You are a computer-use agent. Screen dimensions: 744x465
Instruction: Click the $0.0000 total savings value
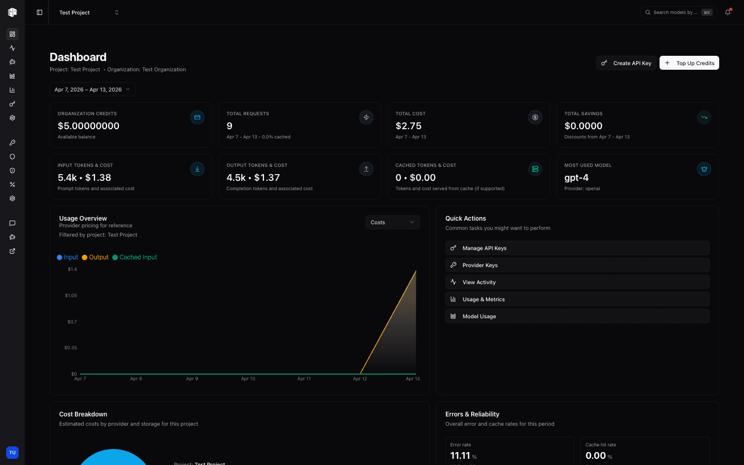(583, 126)
